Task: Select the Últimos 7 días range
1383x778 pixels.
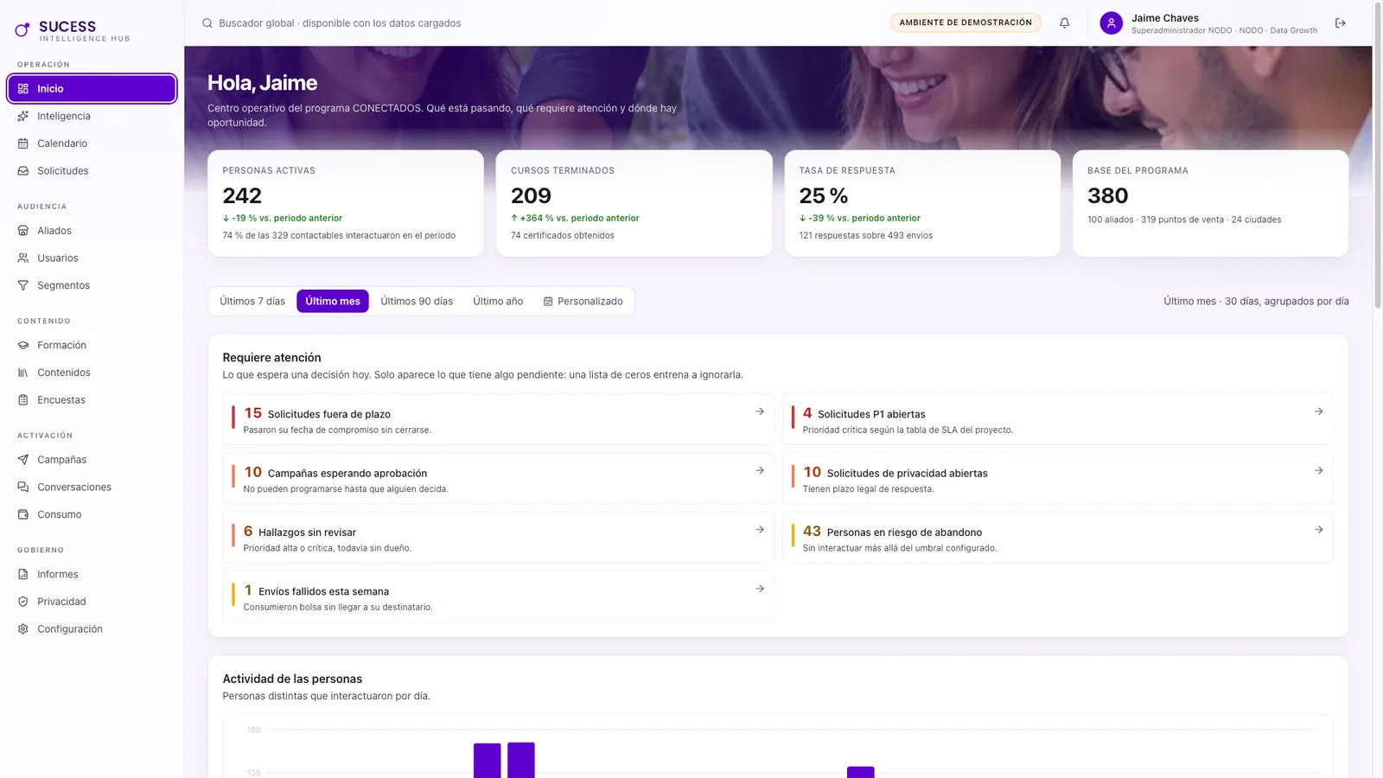Action: [252, 301]
